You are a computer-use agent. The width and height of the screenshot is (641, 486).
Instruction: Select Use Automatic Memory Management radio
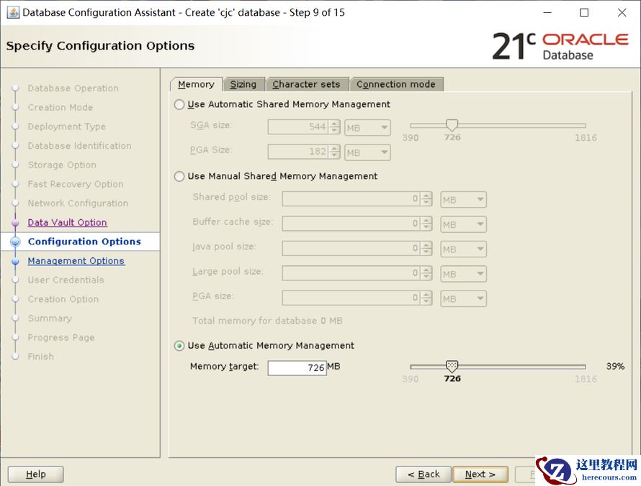click(x=179, y=346)
